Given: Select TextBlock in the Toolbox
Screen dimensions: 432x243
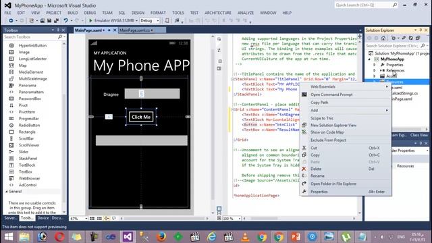Looking at the screenshot, I should 27,165.
